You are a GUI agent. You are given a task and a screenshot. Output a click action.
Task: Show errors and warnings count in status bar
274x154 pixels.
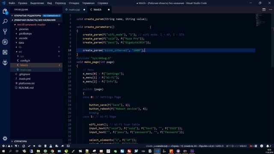coord(7,146)
